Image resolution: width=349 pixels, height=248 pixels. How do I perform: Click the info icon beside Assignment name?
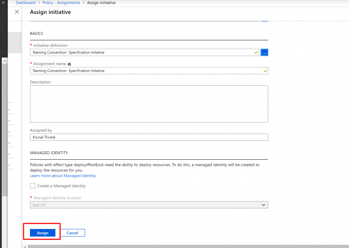coord(70,64)
